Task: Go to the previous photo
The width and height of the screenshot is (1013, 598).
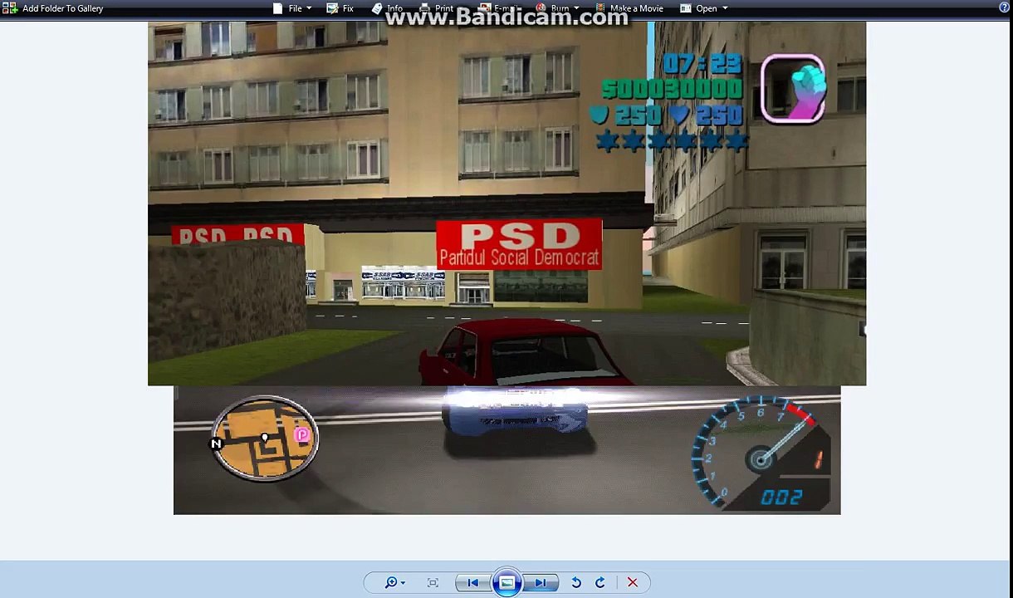Action: [472, 583]
